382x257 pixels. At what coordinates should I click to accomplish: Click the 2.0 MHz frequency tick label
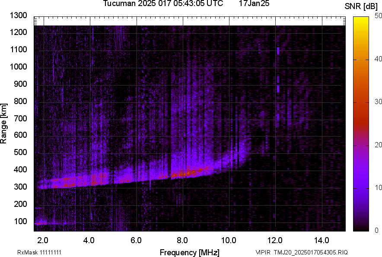point(43,240)
